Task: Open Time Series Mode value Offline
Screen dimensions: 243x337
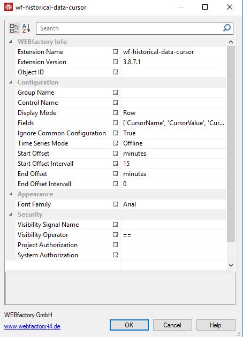Action: [173, 143]
